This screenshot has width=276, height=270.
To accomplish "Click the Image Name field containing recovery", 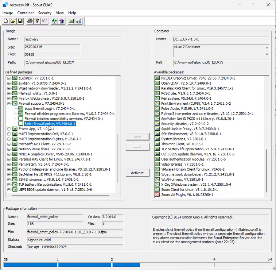I will coord(73,39).
